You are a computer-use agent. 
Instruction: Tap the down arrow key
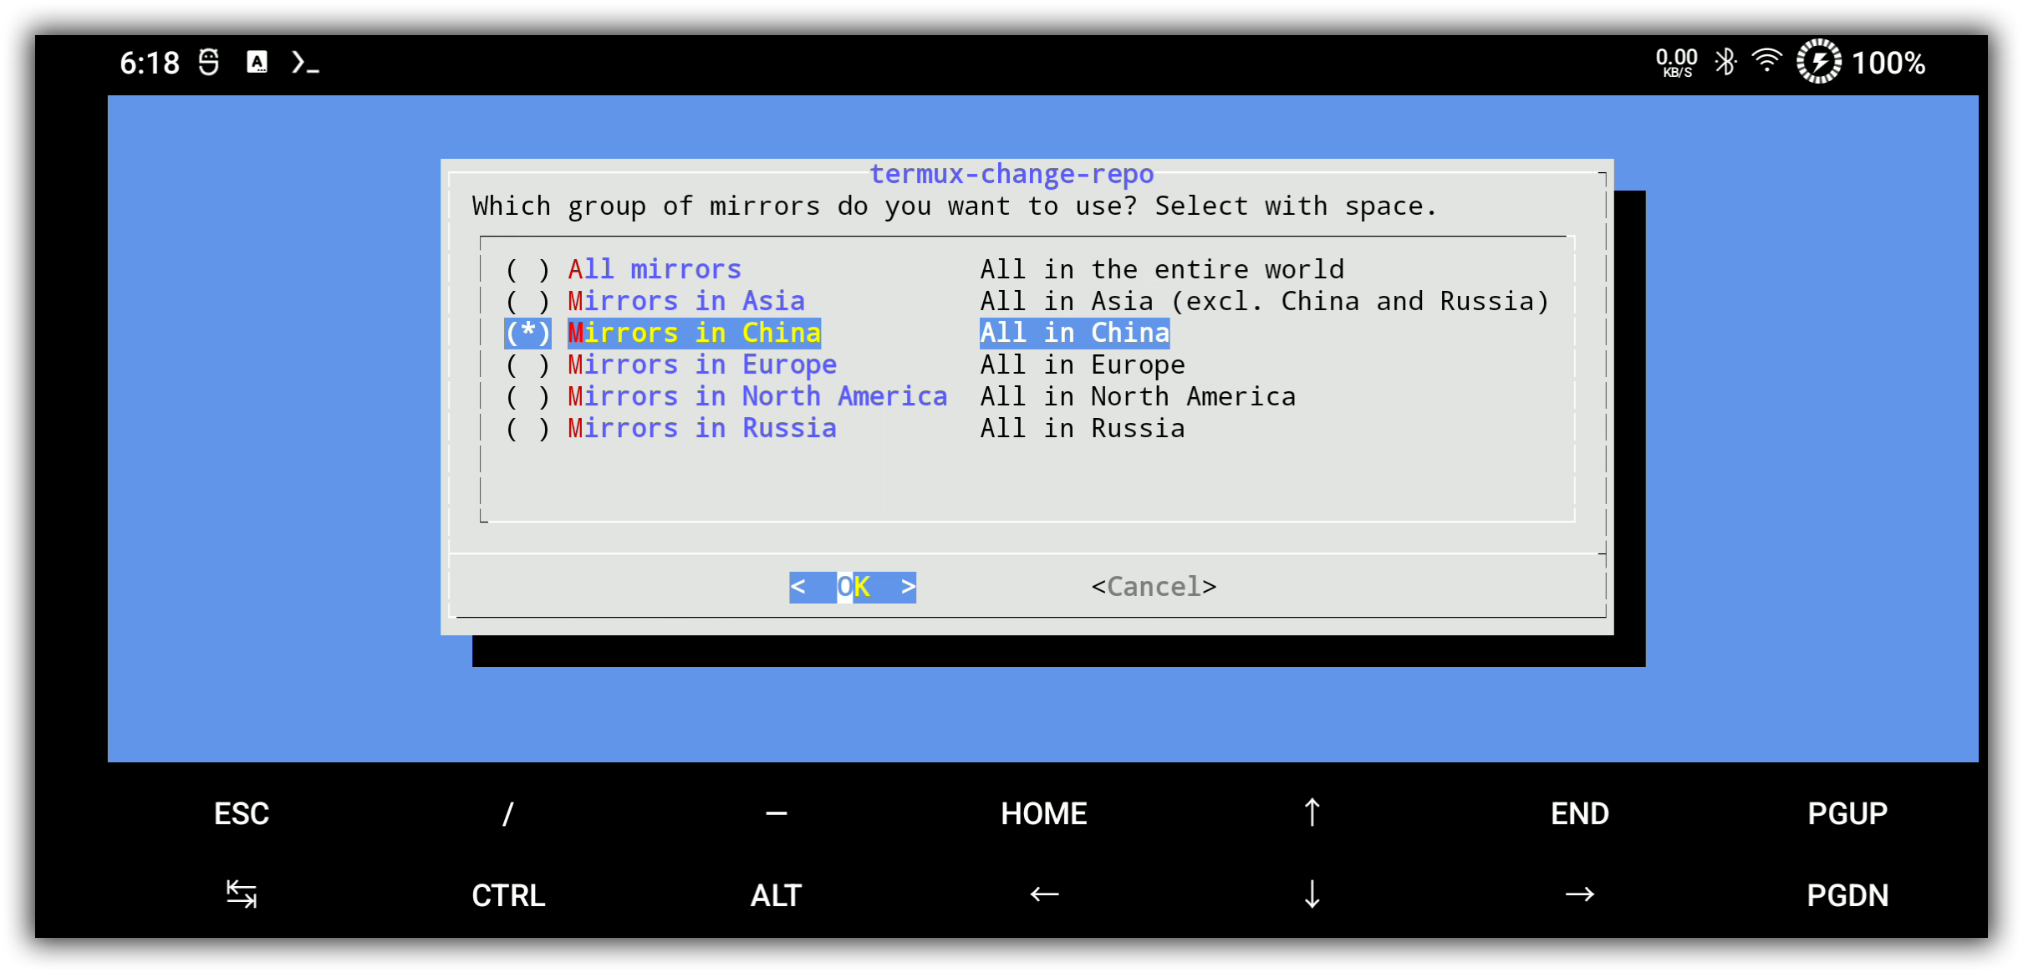(1312, 894)
